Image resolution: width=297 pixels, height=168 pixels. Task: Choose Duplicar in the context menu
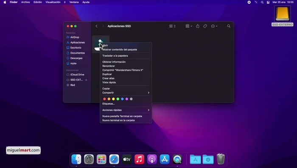pos(126,74)
